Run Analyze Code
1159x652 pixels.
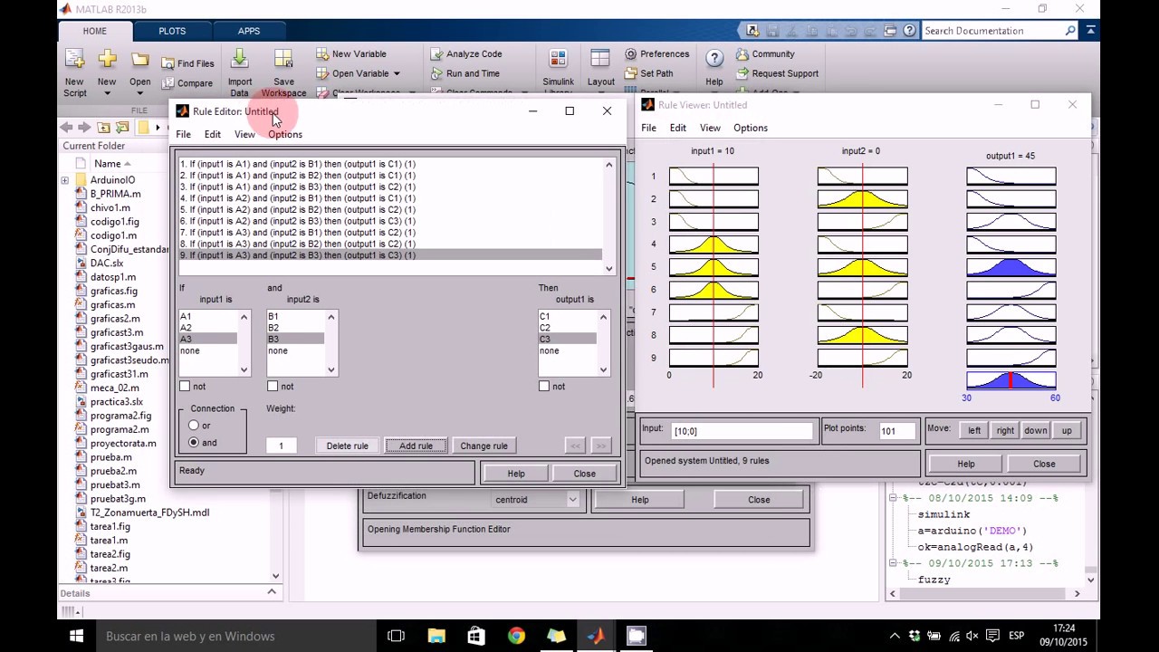[x=465, y=53]
